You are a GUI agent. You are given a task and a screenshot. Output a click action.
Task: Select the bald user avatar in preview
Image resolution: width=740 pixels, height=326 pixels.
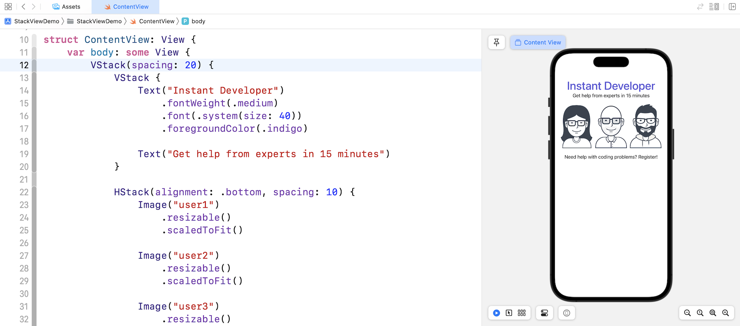coord(611,127)
